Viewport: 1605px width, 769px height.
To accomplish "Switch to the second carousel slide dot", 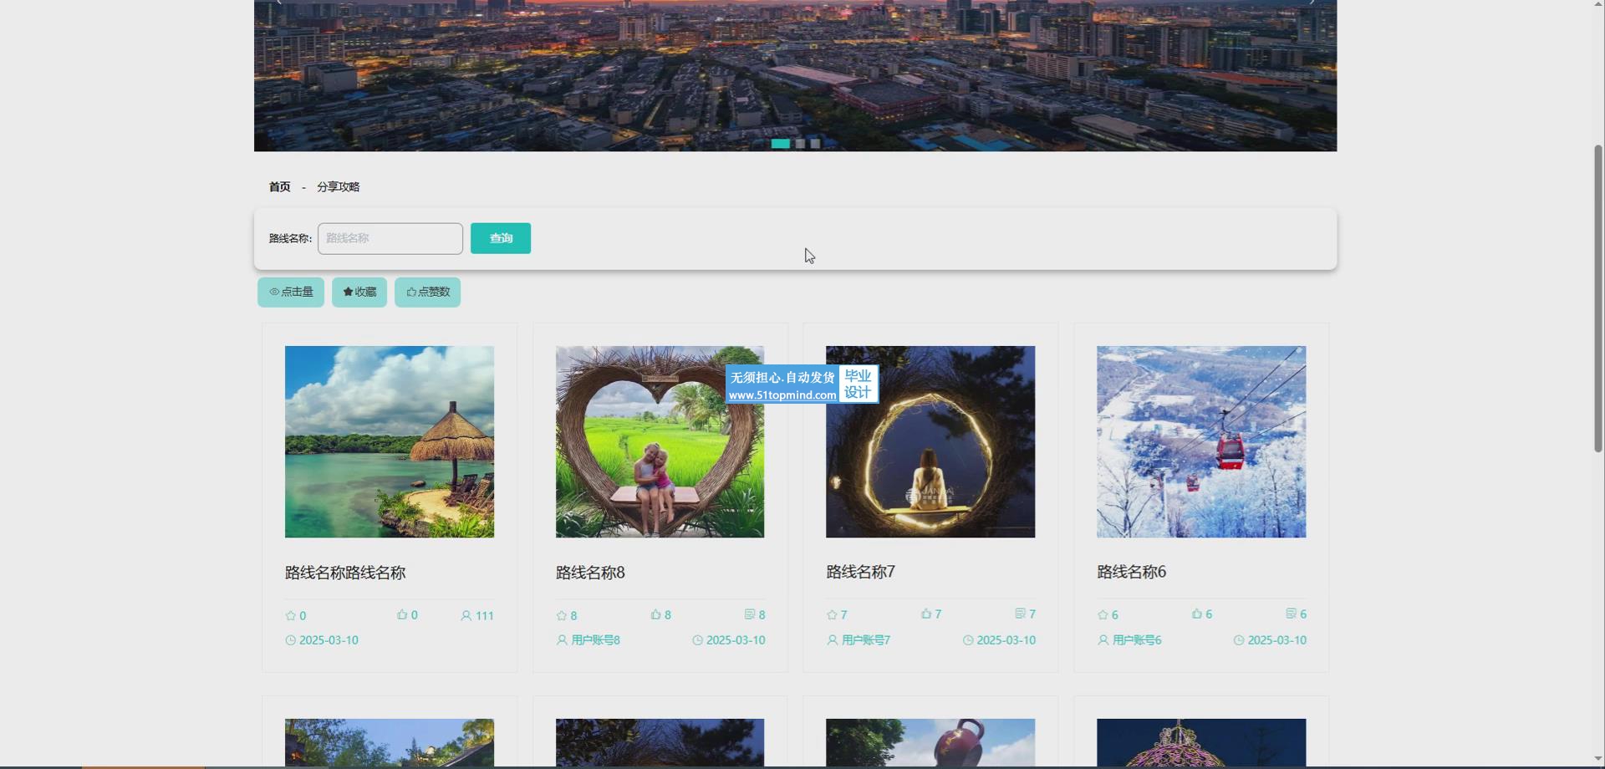I will [x=800, y=144].
